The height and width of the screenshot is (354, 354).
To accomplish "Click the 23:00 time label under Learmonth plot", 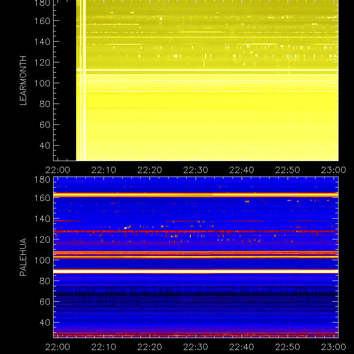I will pyautogui.click(x=334, y=170).
